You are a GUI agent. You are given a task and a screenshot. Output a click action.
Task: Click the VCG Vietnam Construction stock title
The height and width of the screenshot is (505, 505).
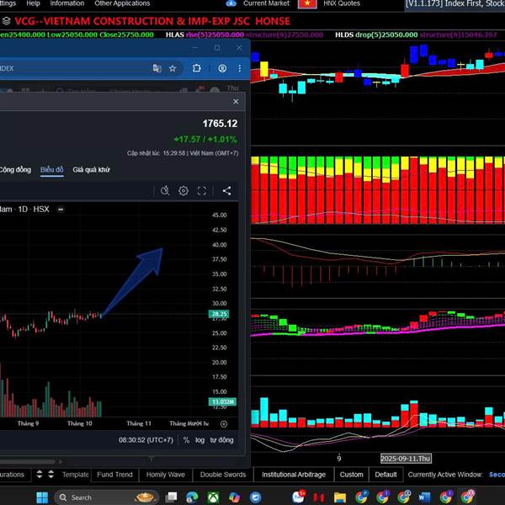(x=152, y=21)
